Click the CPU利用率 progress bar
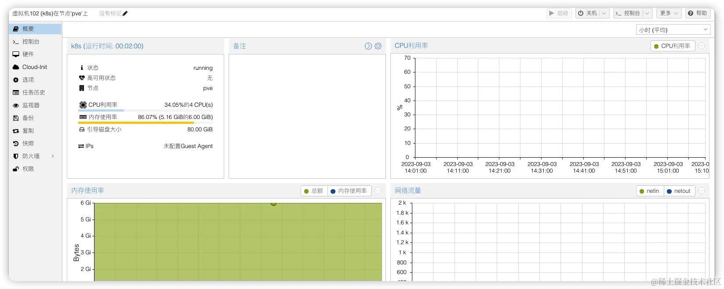Image resolution: width=724 pixels, height=289 pixels. (x=146, y=110)
